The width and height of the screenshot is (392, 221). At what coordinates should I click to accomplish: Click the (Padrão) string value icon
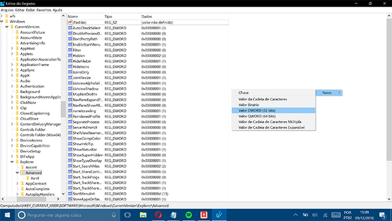pyautogui.click(x=70, y=22)
